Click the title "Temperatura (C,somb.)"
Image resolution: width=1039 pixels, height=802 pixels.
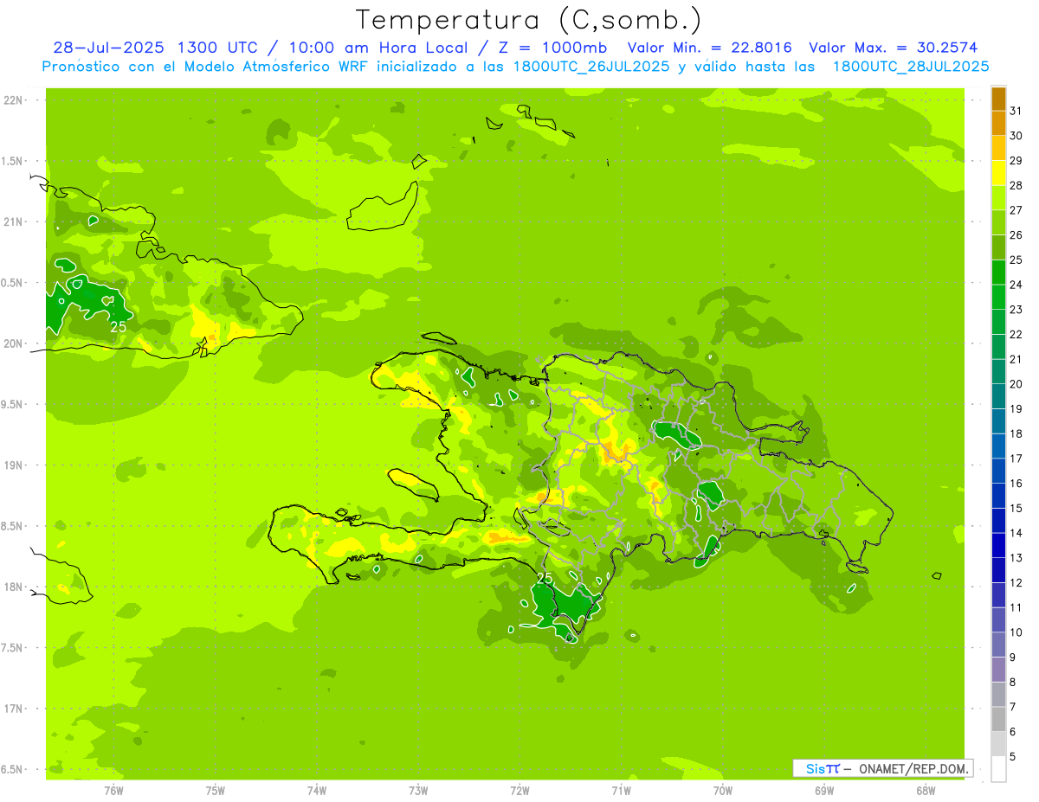528,20
